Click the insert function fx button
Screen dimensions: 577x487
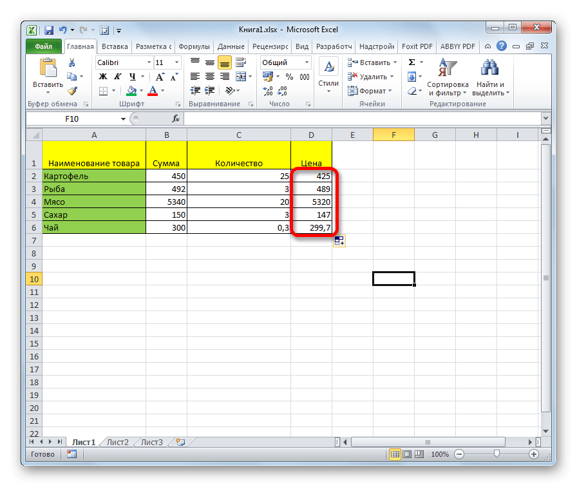pos(176,119)
